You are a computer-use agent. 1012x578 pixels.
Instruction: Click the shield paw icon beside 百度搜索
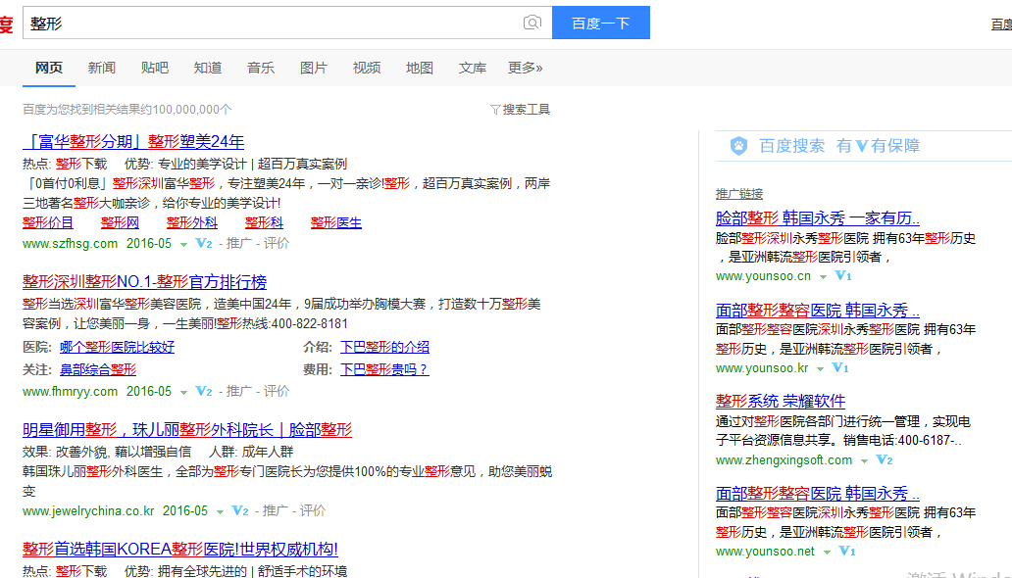(x=739, y=146)
